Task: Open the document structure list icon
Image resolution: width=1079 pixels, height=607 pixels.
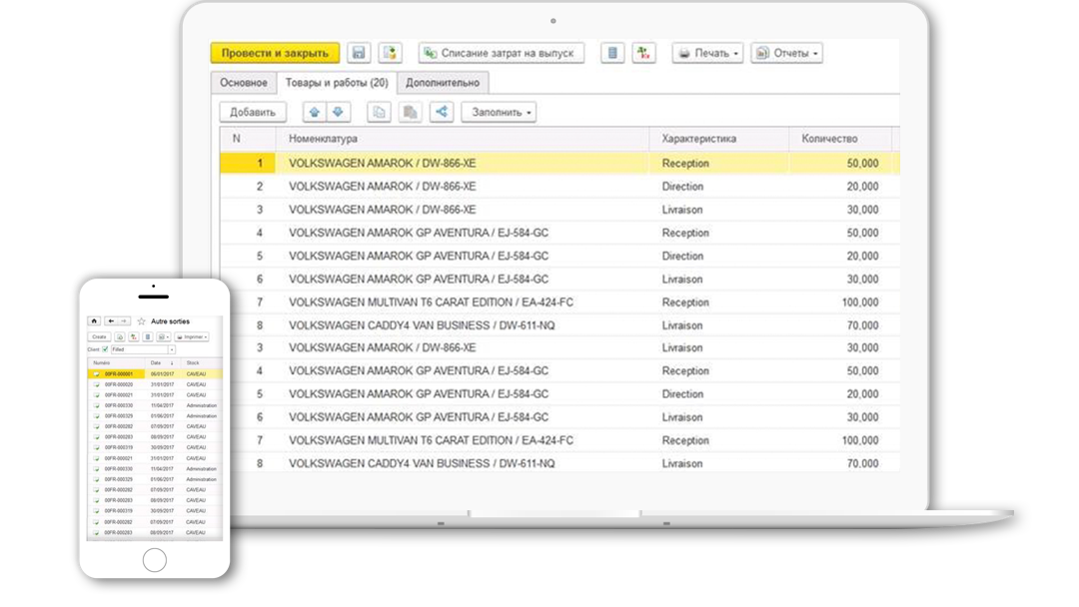Action: click(x=612, y=53)
